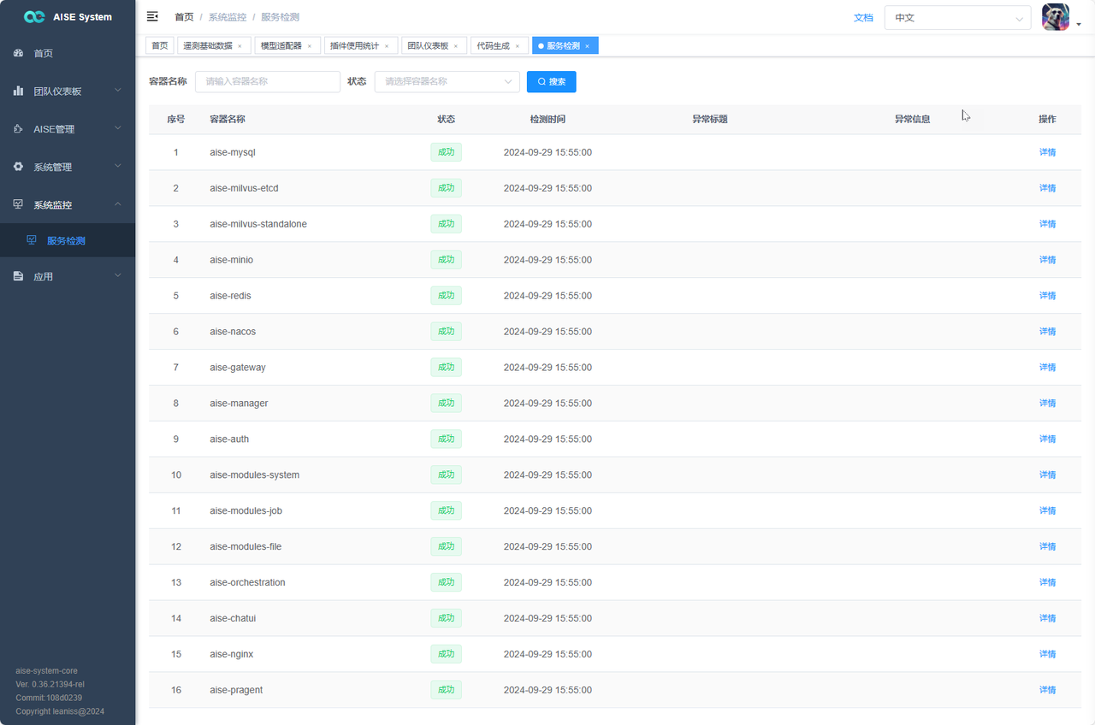Click the 系统管理 gear icon
The height and width of the screenshot is (725, 1095).
point(19,167)
